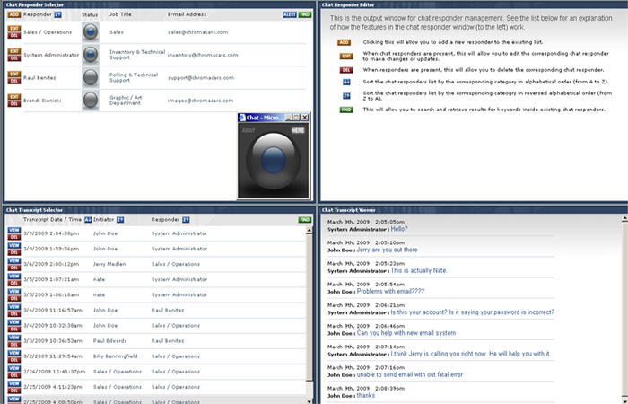Click the large orb in Chat popup

pos(273,161)
